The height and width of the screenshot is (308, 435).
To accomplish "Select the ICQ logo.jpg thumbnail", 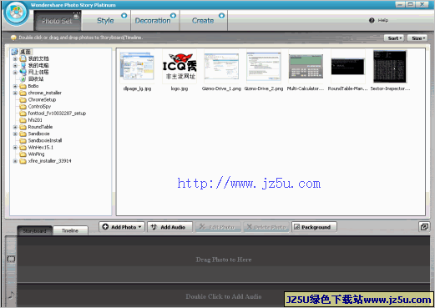I will click(x=180, y=67).
